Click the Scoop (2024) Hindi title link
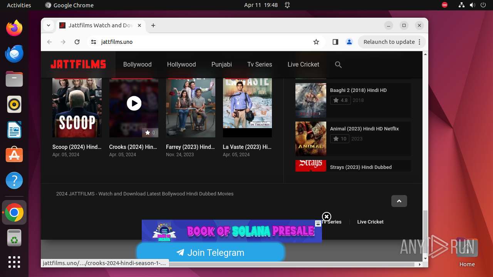 coord(77,147)
